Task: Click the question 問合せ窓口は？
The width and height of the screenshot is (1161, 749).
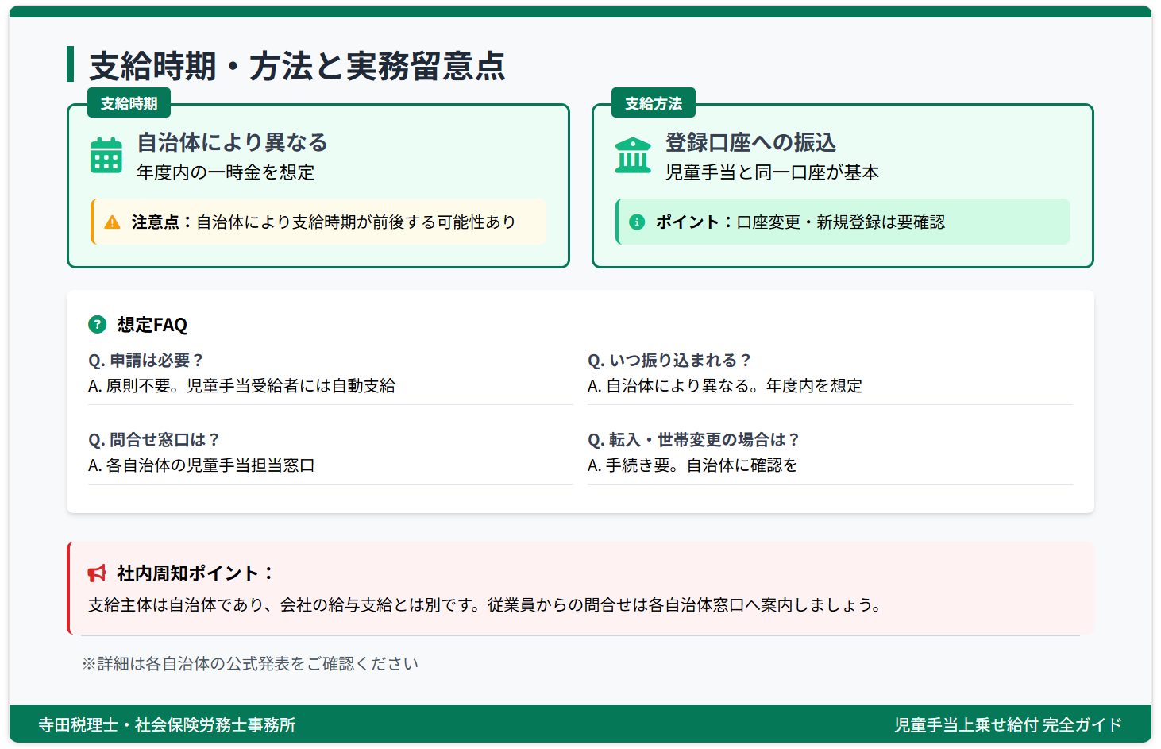Action: click(x=154, y=440)
